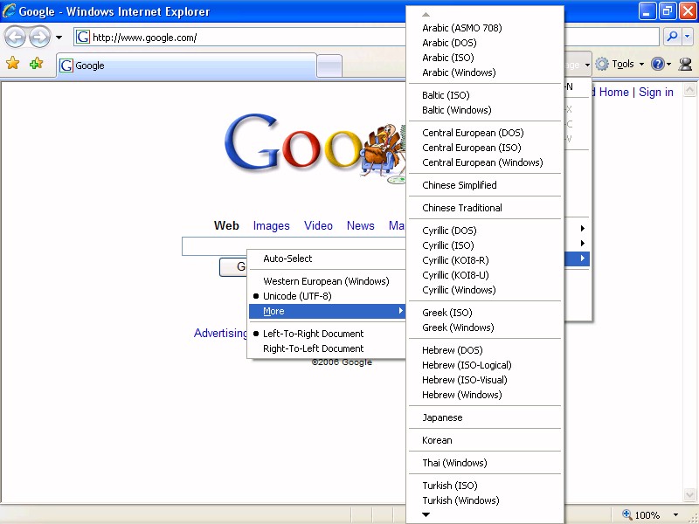Click inside the Google search input box
This screenshot has height=524, width=699.
click(294, 246)
